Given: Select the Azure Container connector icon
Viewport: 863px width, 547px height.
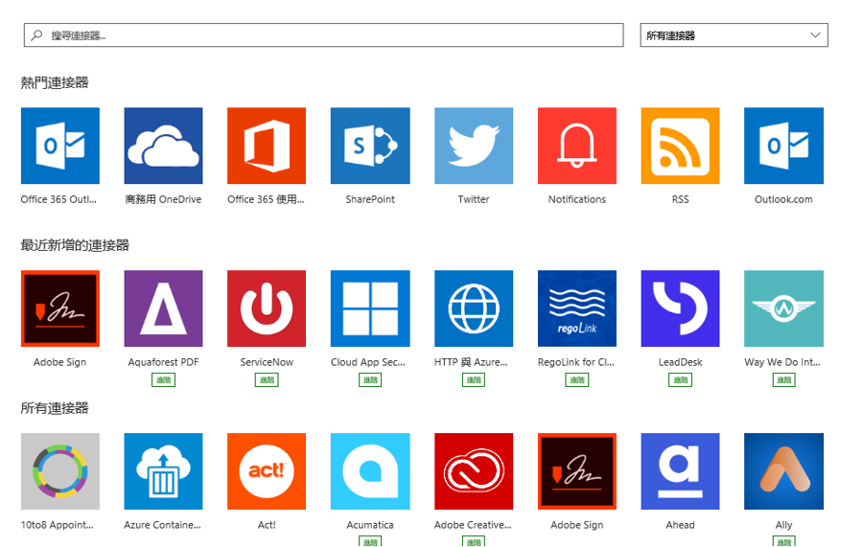Looking at the screenshot, I should tap(163, 471).
